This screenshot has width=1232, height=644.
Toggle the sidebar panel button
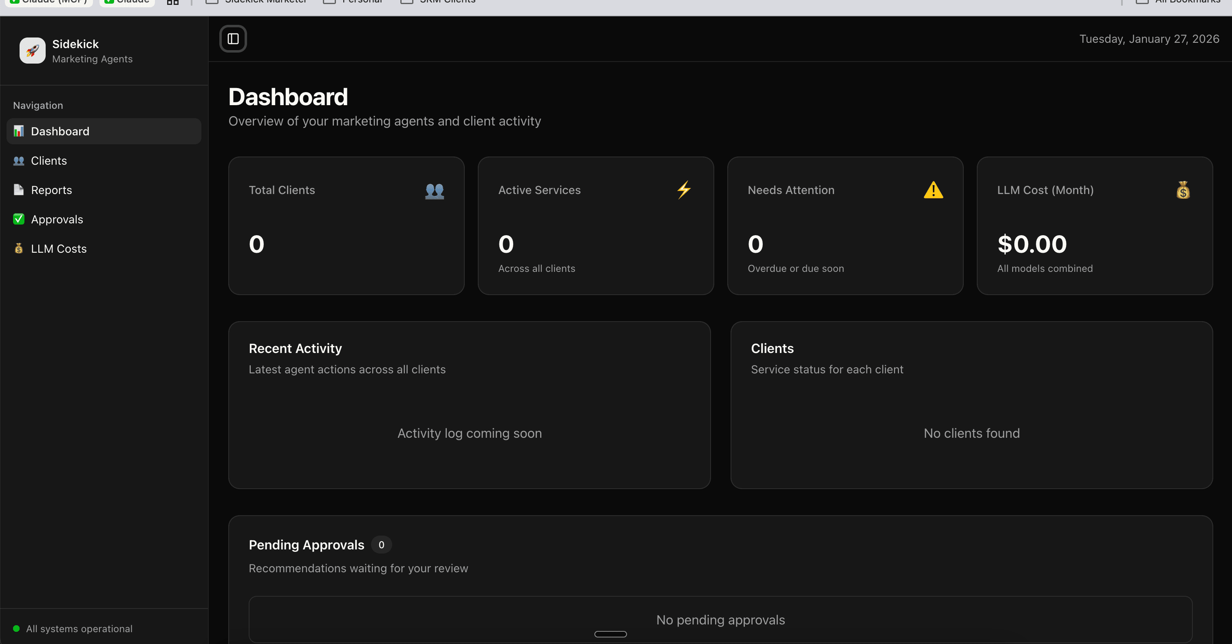tap(233, 39)
